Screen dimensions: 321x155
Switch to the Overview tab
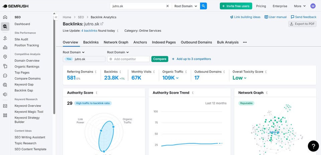pos(71,42)
